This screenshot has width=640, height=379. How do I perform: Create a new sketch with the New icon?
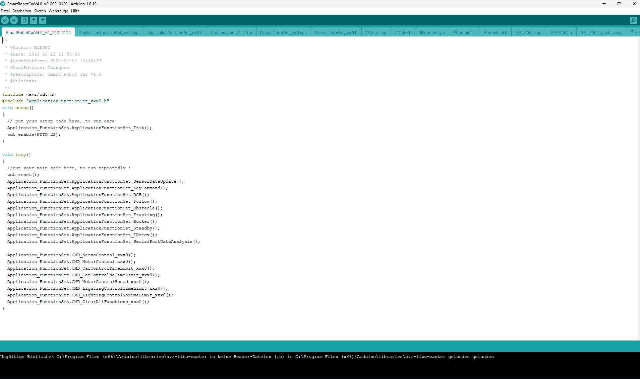tap(24, 20)
